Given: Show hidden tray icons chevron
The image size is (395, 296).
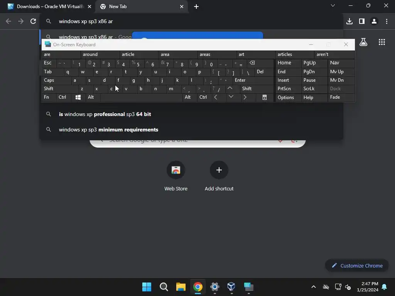Looking at the screenshot, I should click(x=313, y=287).
